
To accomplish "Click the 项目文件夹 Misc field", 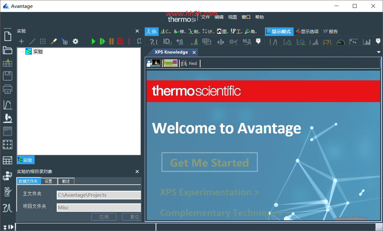I will [99, 208].
